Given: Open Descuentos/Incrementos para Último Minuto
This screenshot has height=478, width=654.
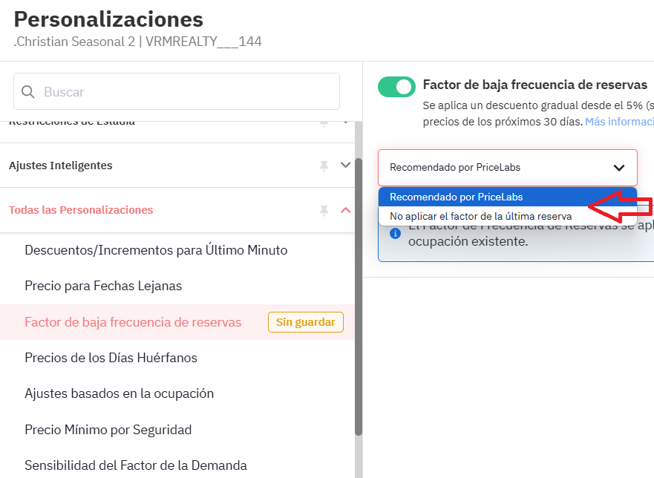Looking at the screenshot, I should point(156,250).
